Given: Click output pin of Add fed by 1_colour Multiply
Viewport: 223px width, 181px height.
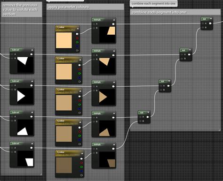Looking at the screenshot, I should 210,23.
